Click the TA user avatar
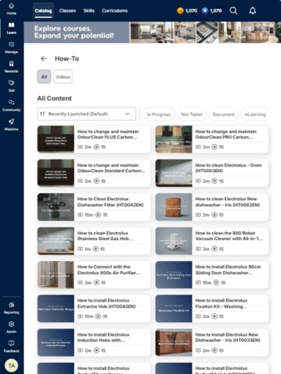This screenshot has height=374, width=281. coord(12,365)
